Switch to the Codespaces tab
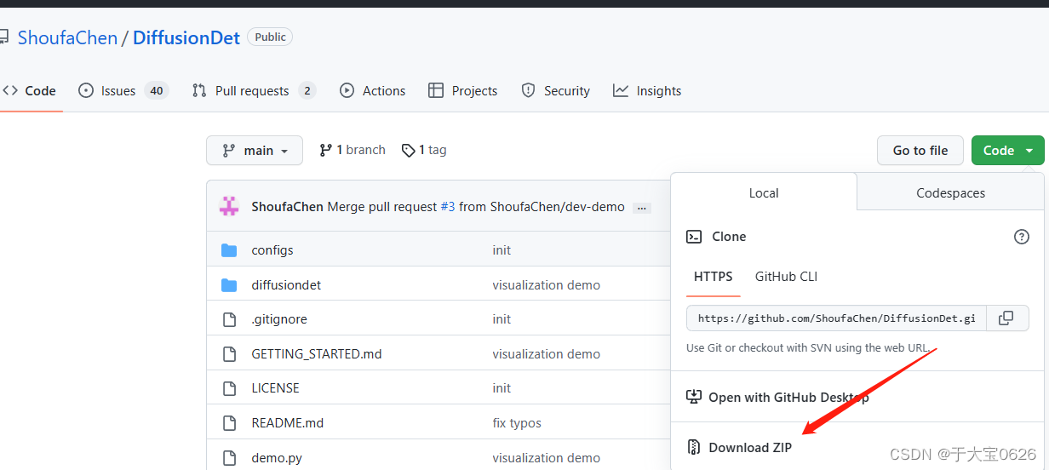Screen dimensions: 1049x470 tap(950, 193)
